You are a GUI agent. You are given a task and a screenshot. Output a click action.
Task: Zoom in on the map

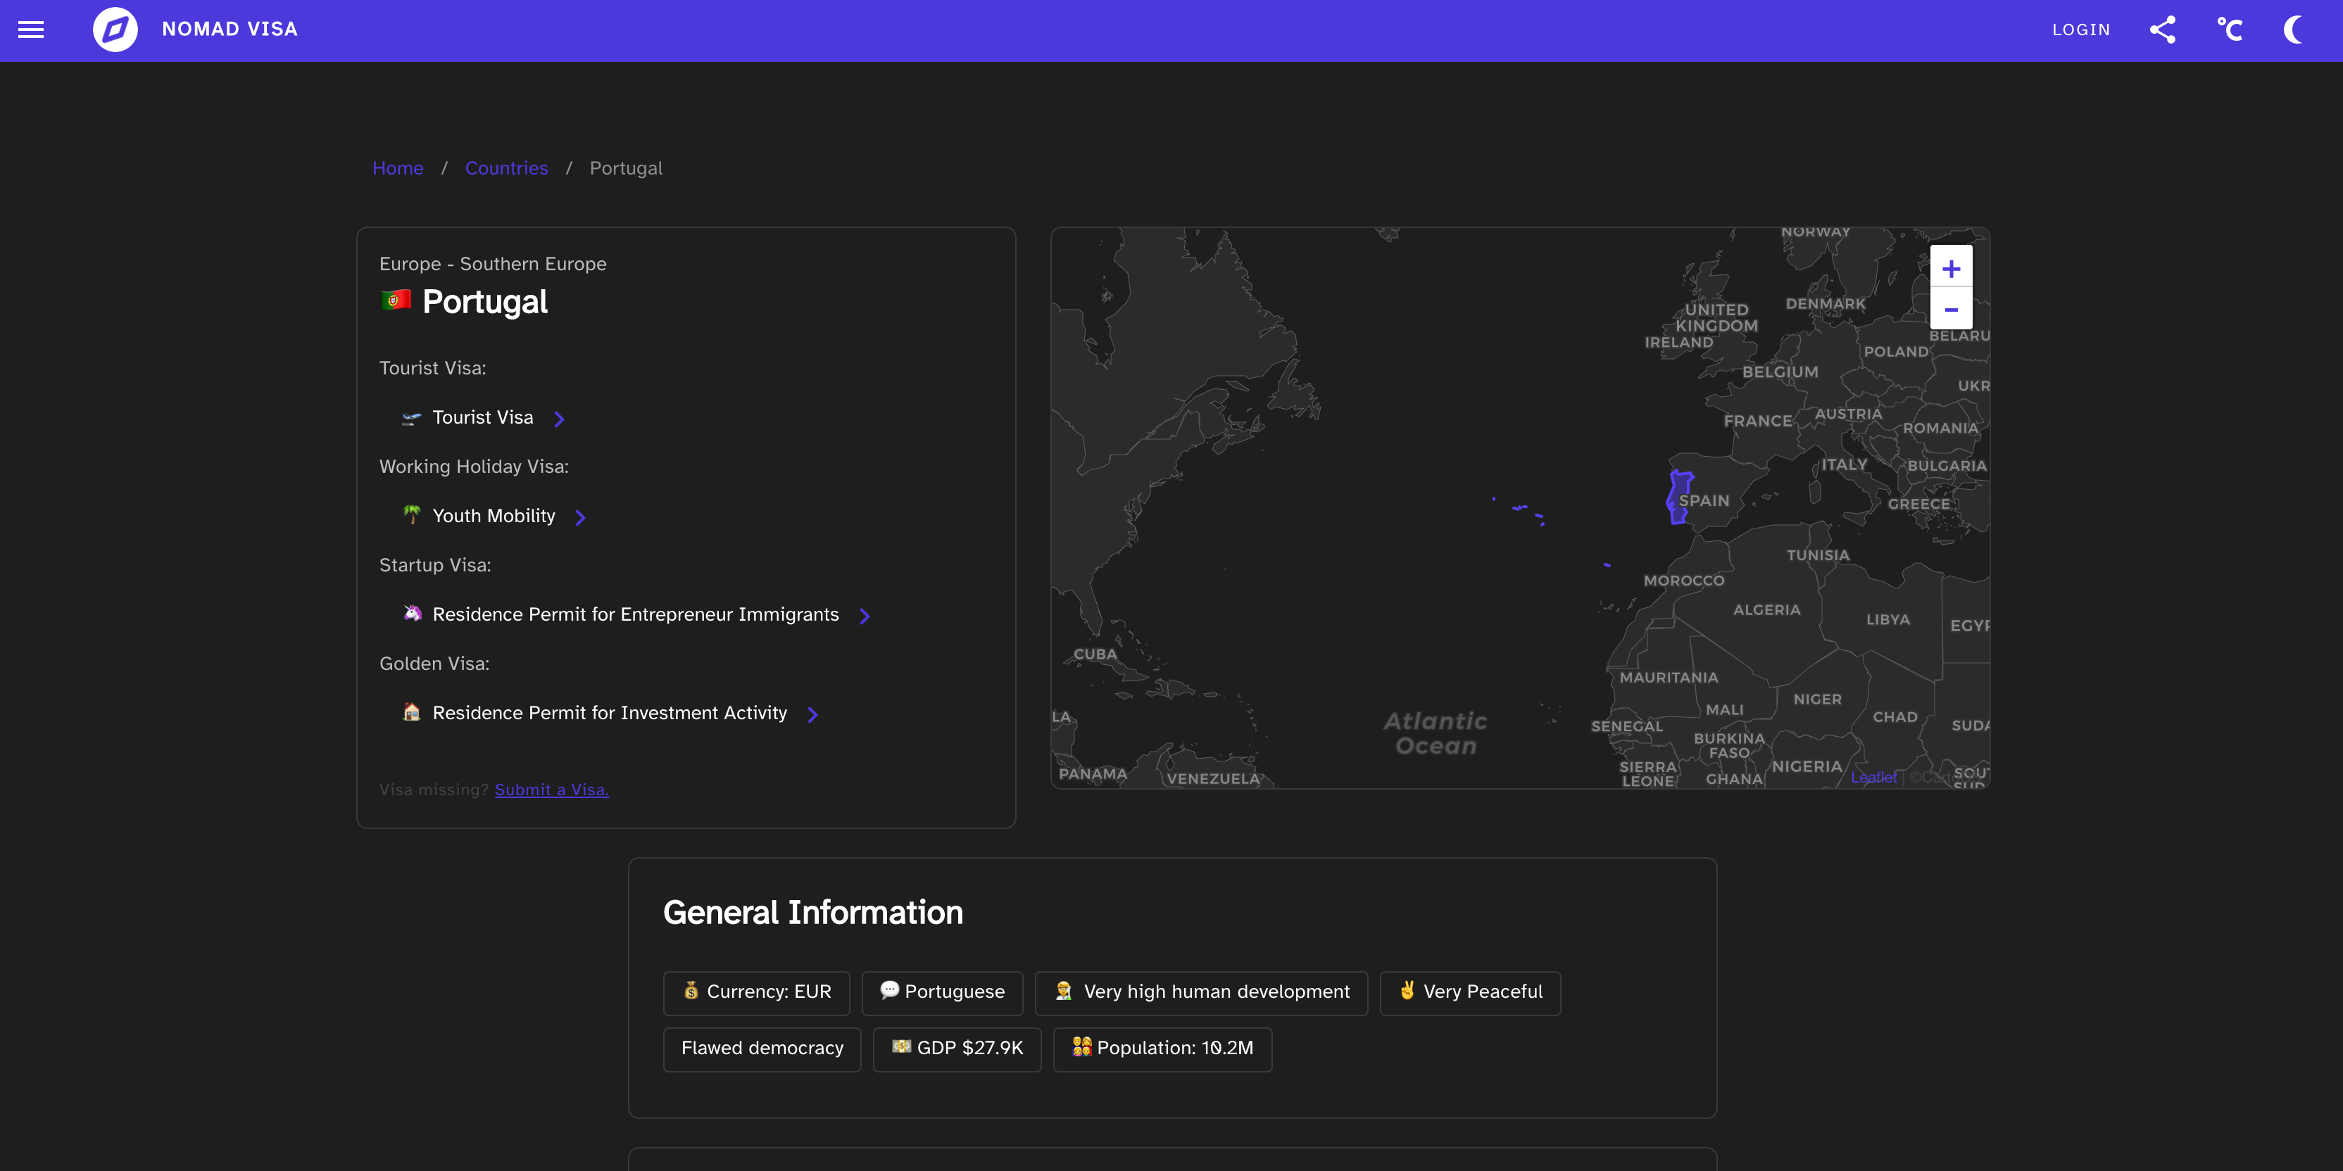(1950, 268)
